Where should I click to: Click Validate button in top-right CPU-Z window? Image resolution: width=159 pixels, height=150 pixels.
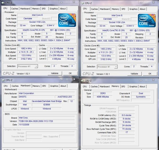click(x=134, y=74)
